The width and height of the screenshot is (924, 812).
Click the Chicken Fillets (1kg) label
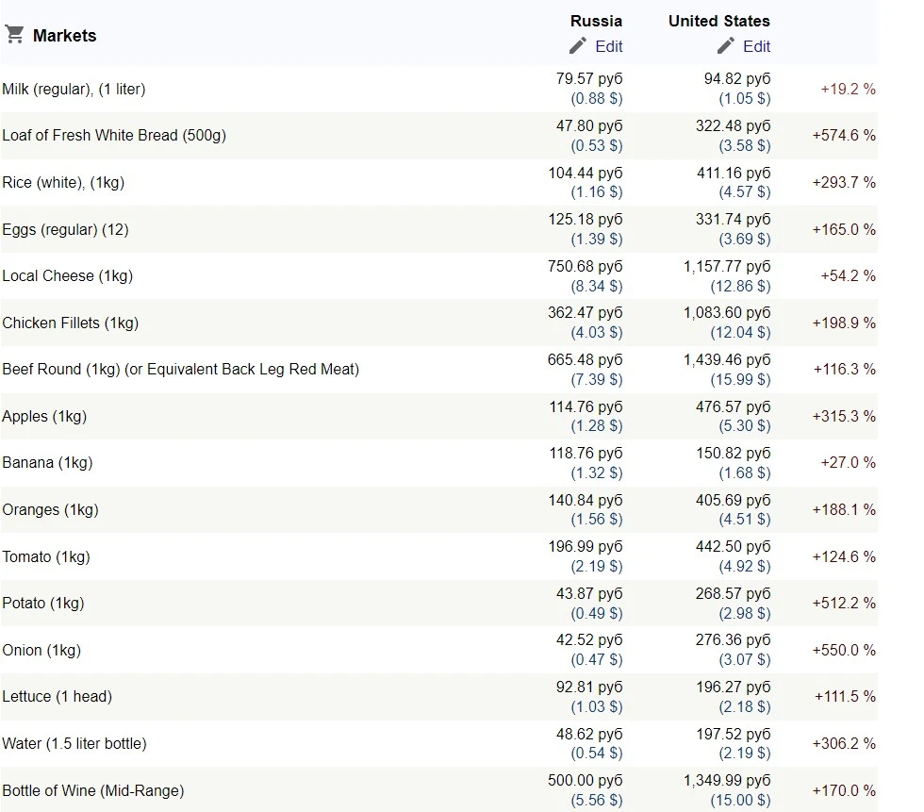coord(70,323)
